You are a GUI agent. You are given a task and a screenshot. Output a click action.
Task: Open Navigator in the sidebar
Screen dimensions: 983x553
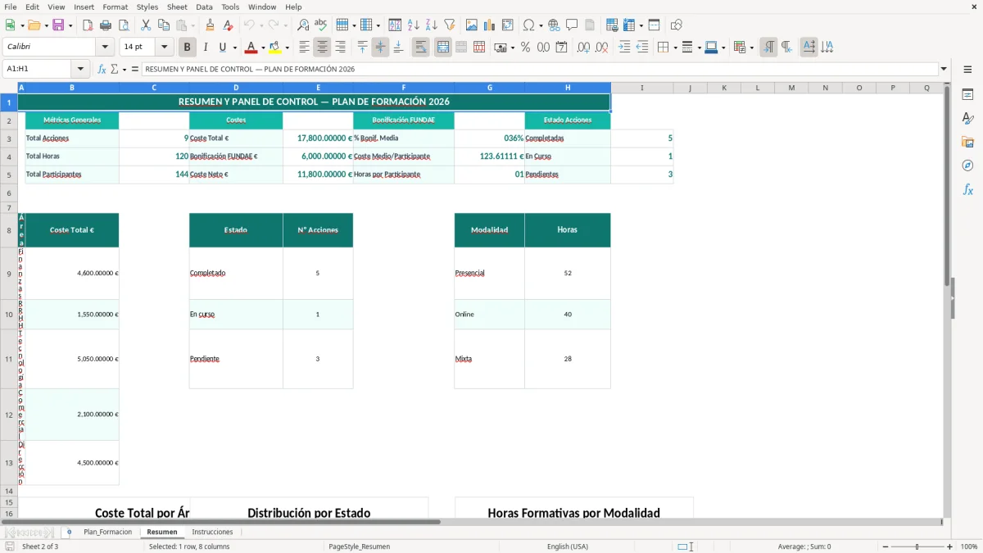pos(967,165)
